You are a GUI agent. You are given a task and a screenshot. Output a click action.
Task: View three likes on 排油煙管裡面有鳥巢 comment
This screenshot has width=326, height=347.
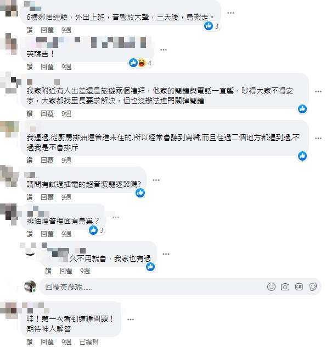click(96, 230)
